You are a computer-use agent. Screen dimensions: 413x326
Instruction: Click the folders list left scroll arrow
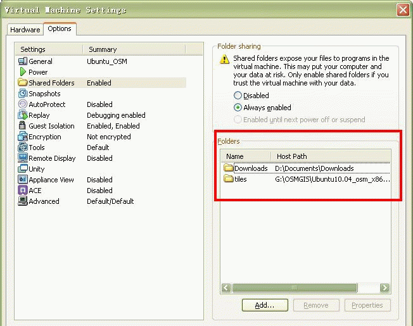226,288
